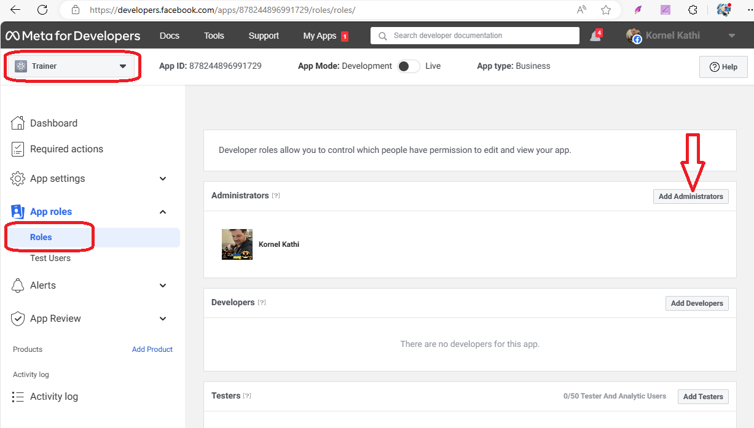754x428 pixels.
Task: Collapse the App roles section
Action: (163, 212)
